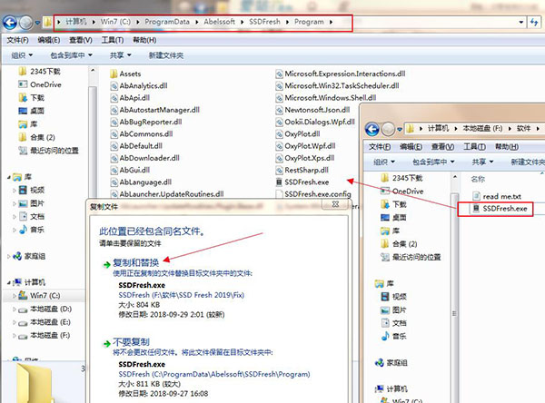Viewport: 545px width, 403px height.
Task: Open the Assets folder
Action: click(130, 73)
